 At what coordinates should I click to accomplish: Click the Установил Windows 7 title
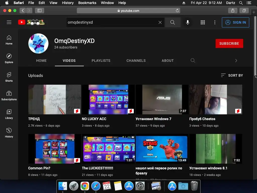pyautogui.click(x=153, y=119)
